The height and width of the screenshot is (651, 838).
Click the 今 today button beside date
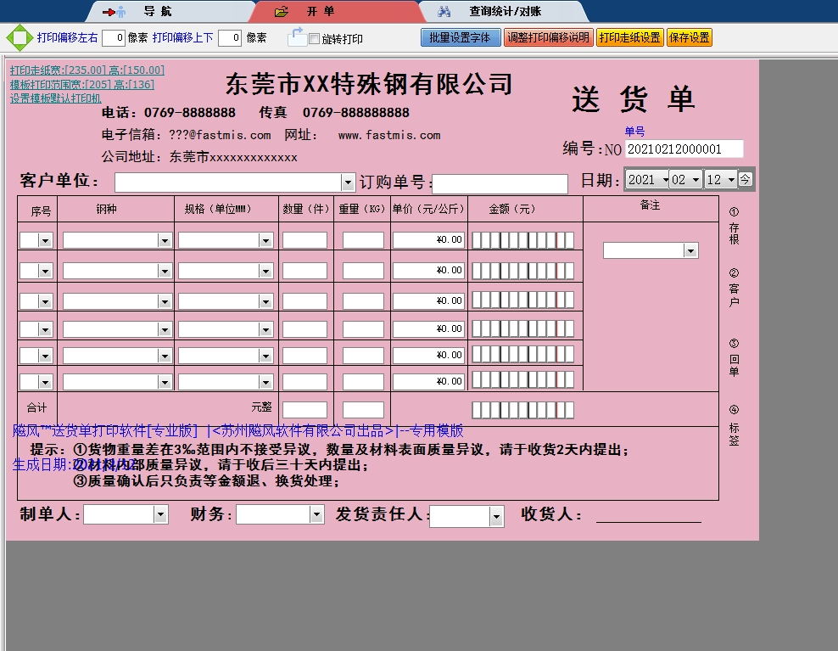[745, 179]
